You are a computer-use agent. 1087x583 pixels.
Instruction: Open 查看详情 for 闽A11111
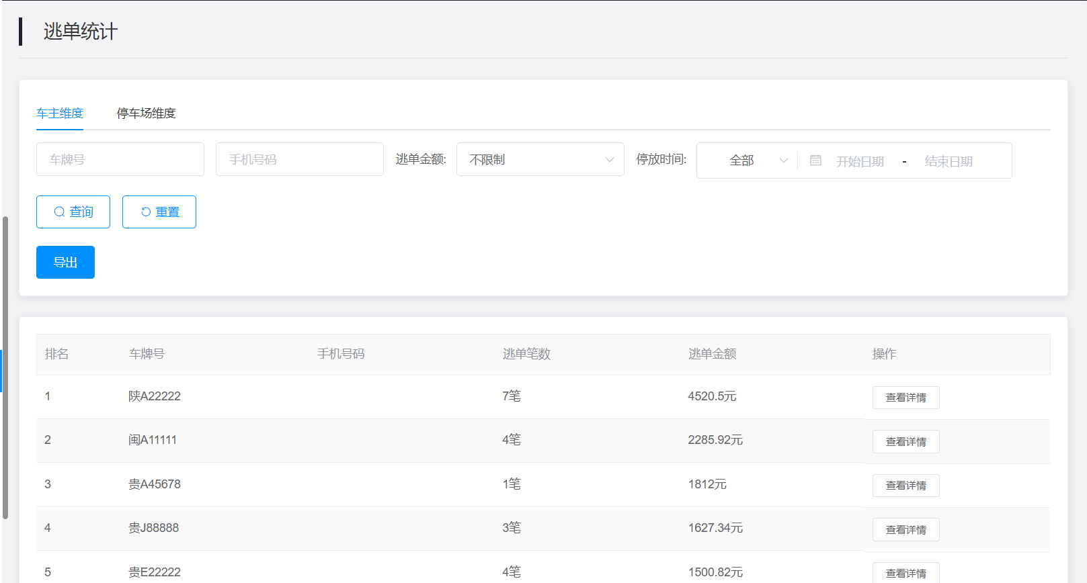(905, 442)
